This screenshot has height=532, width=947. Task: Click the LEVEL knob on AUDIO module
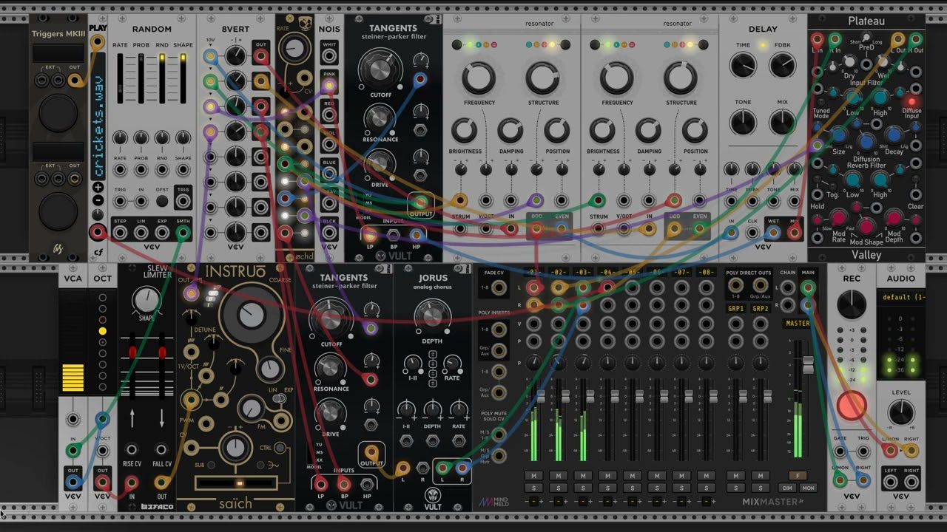900,412
